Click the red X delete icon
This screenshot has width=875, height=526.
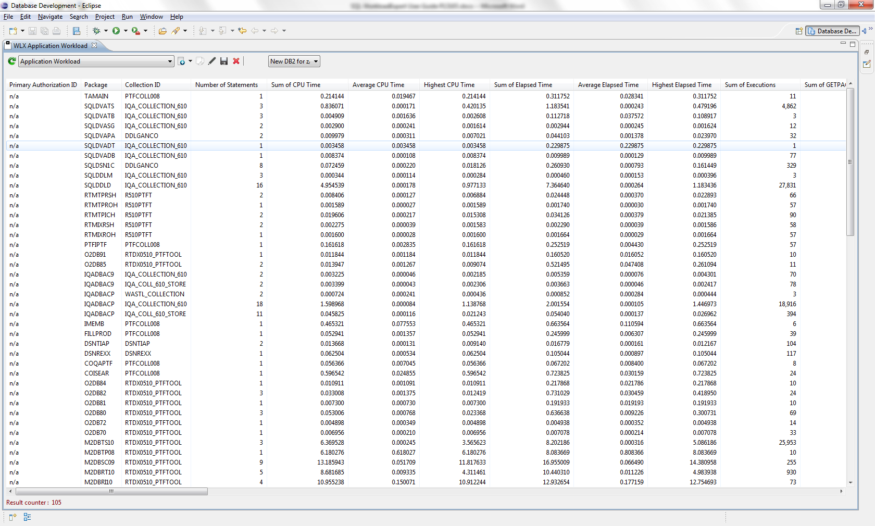236,61
